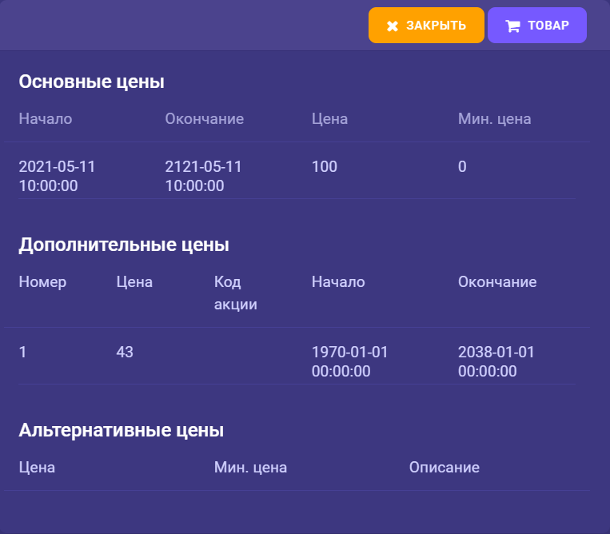Click Цена header in Дополнительные цены

pyautogui.click(x=134, y=282)
